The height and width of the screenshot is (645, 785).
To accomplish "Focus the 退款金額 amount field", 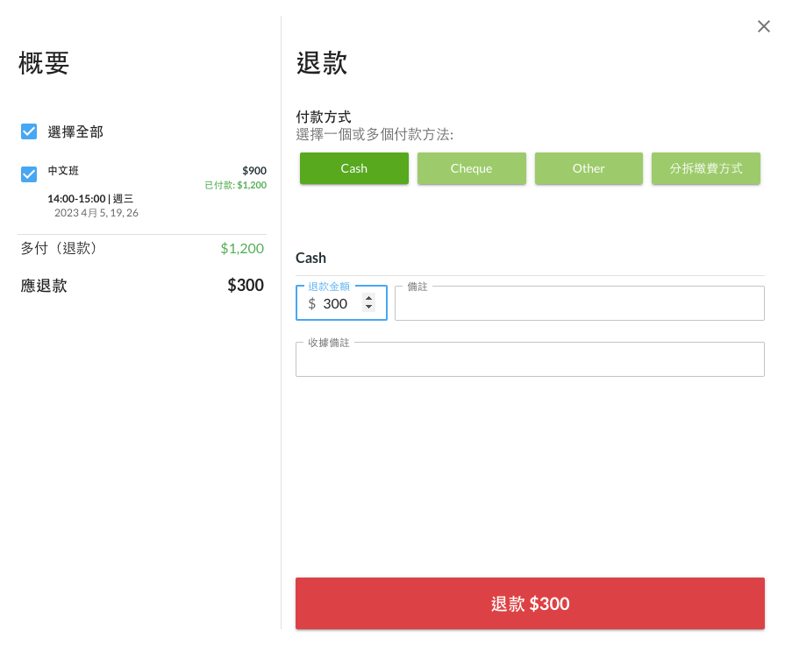I will [x=336, y=304].
